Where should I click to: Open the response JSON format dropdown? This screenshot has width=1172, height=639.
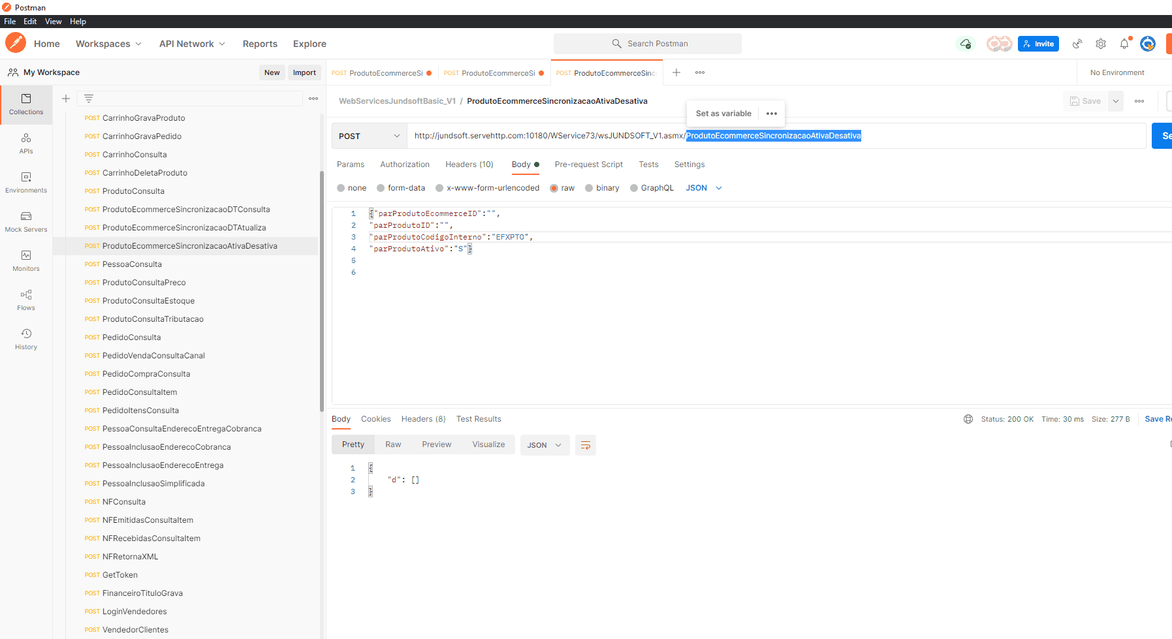(545, 445)
